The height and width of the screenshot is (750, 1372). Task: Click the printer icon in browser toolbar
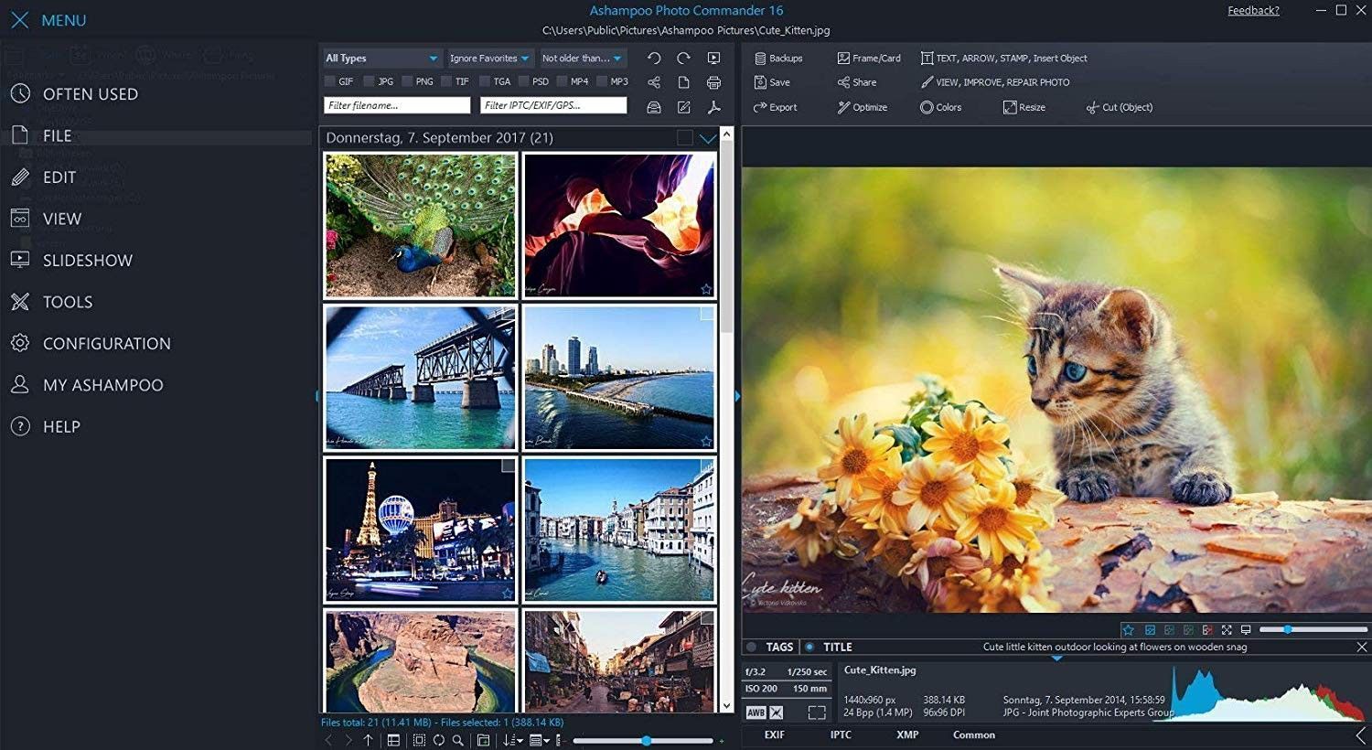coord(713,82)
